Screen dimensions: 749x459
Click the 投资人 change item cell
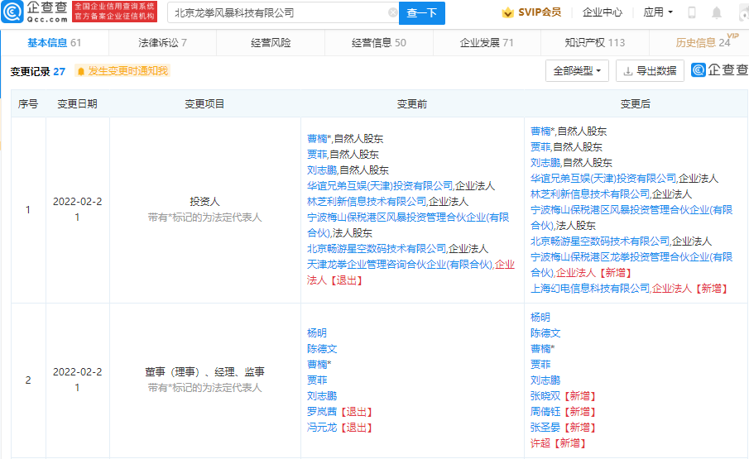[x=205, y=209]
